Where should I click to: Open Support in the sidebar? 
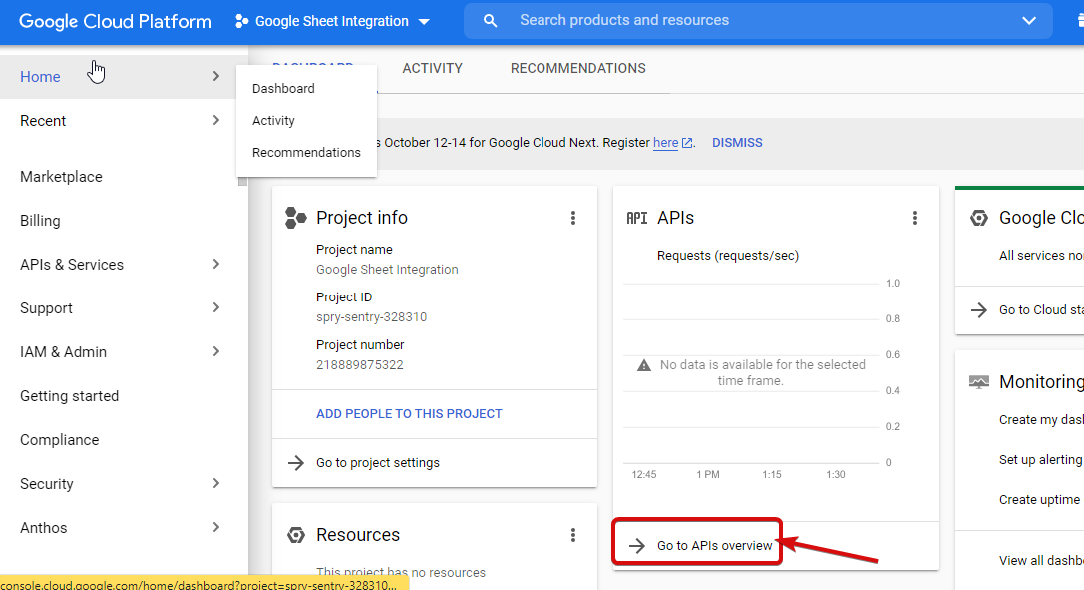pyautogui.click(x=46, y=308)
